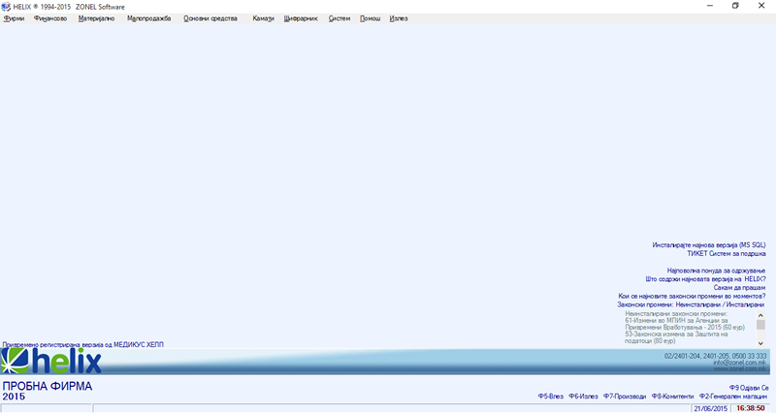Restore down the HELIX window

[x=735, y=6]
